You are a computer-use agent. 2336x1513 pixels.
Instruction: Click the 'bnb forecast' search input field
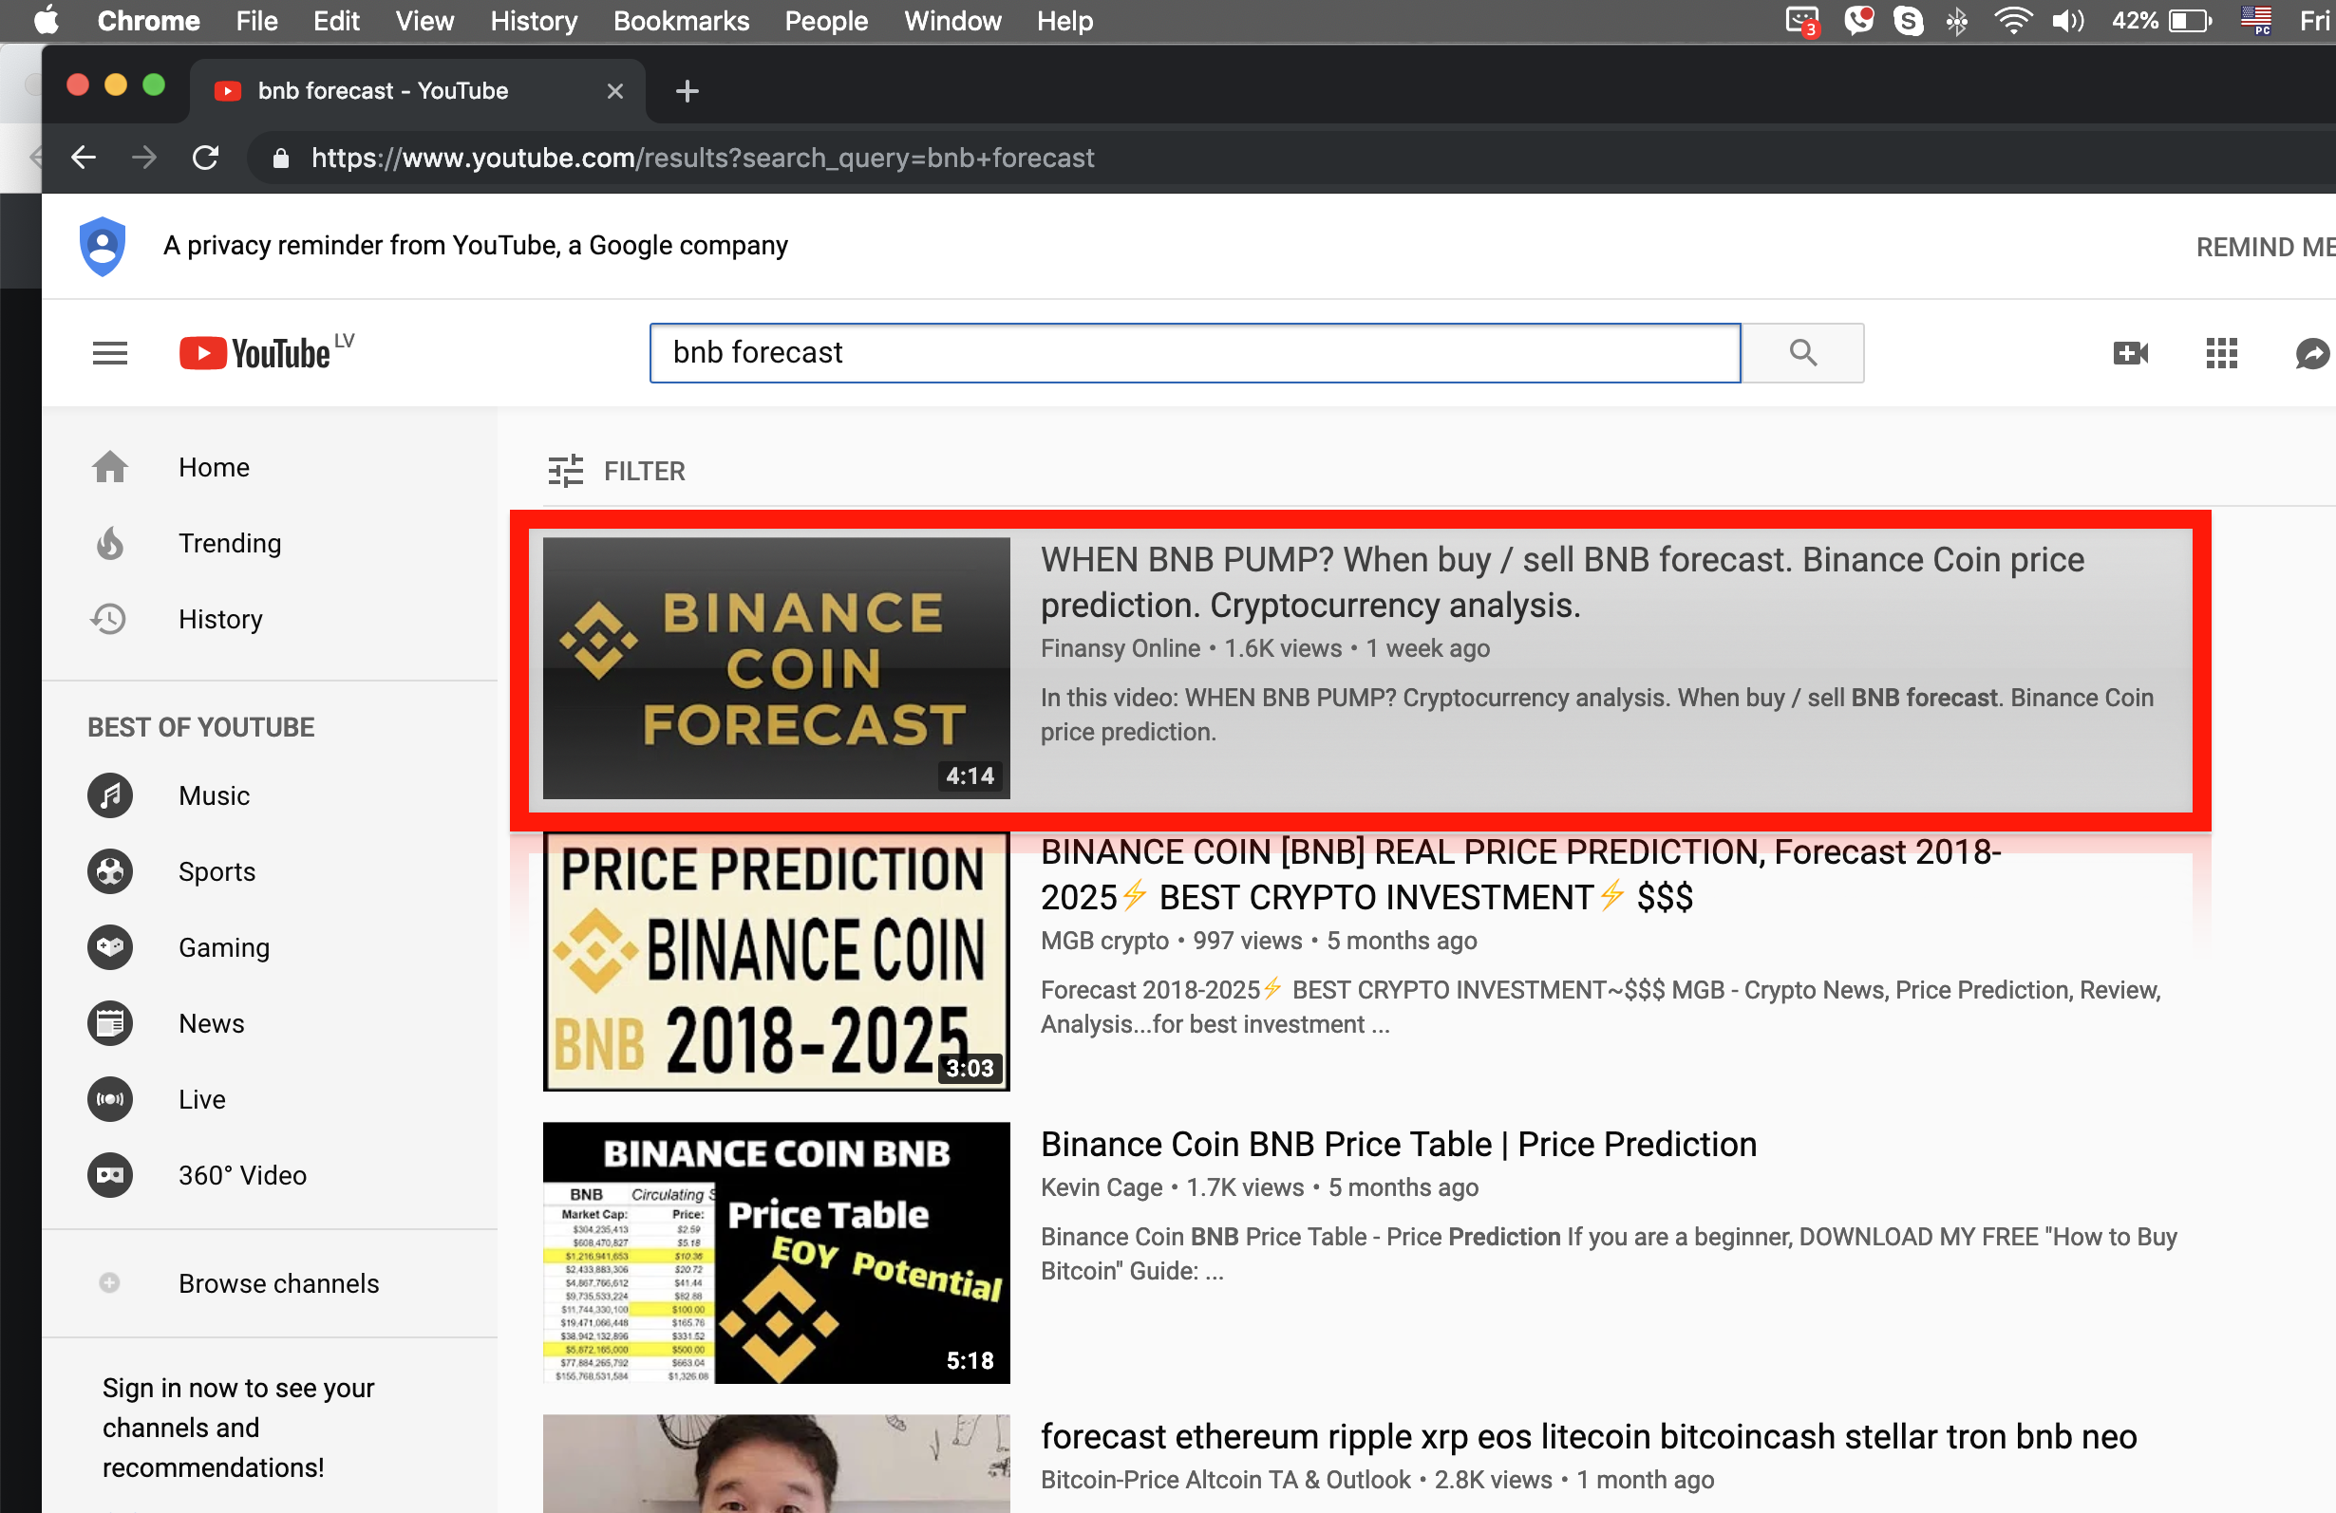pos(1195,353)
